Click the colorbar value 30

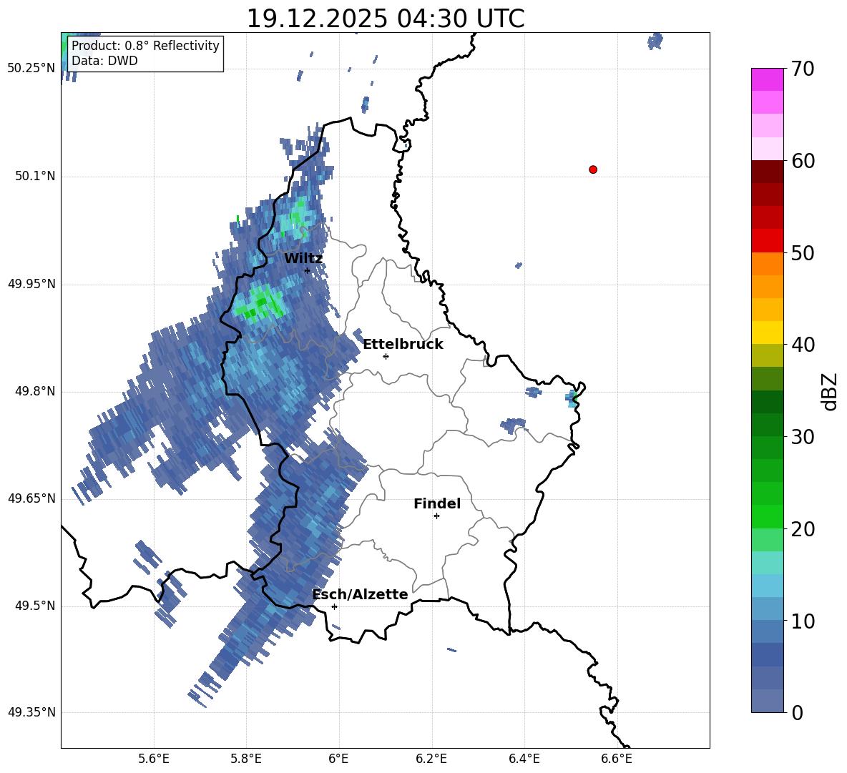click(x=803, y=437)
